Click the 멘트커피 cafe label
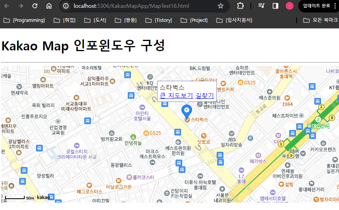Image resolution: width=339 pixels, height=210 pixels. coord(225,89)
